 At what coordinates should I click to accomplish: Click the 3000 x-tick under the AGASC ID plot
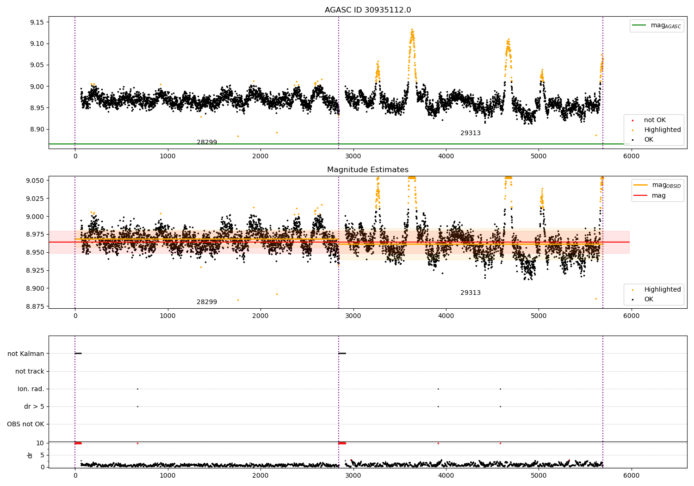(353, 156)
